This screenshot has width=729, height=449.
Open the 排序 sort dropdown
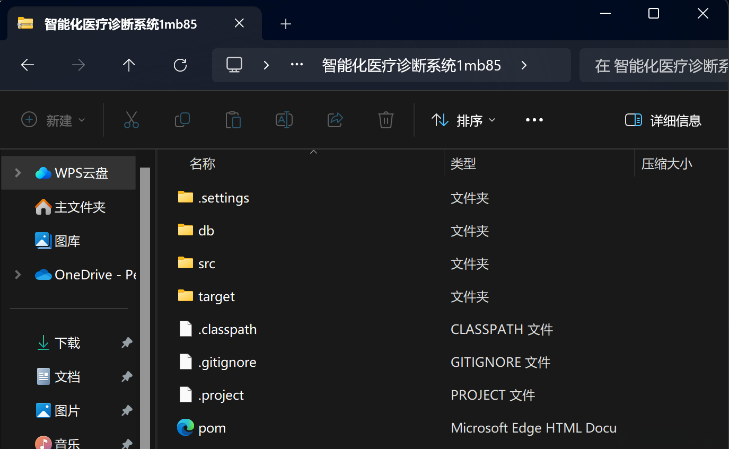click(x=464, y=120)
